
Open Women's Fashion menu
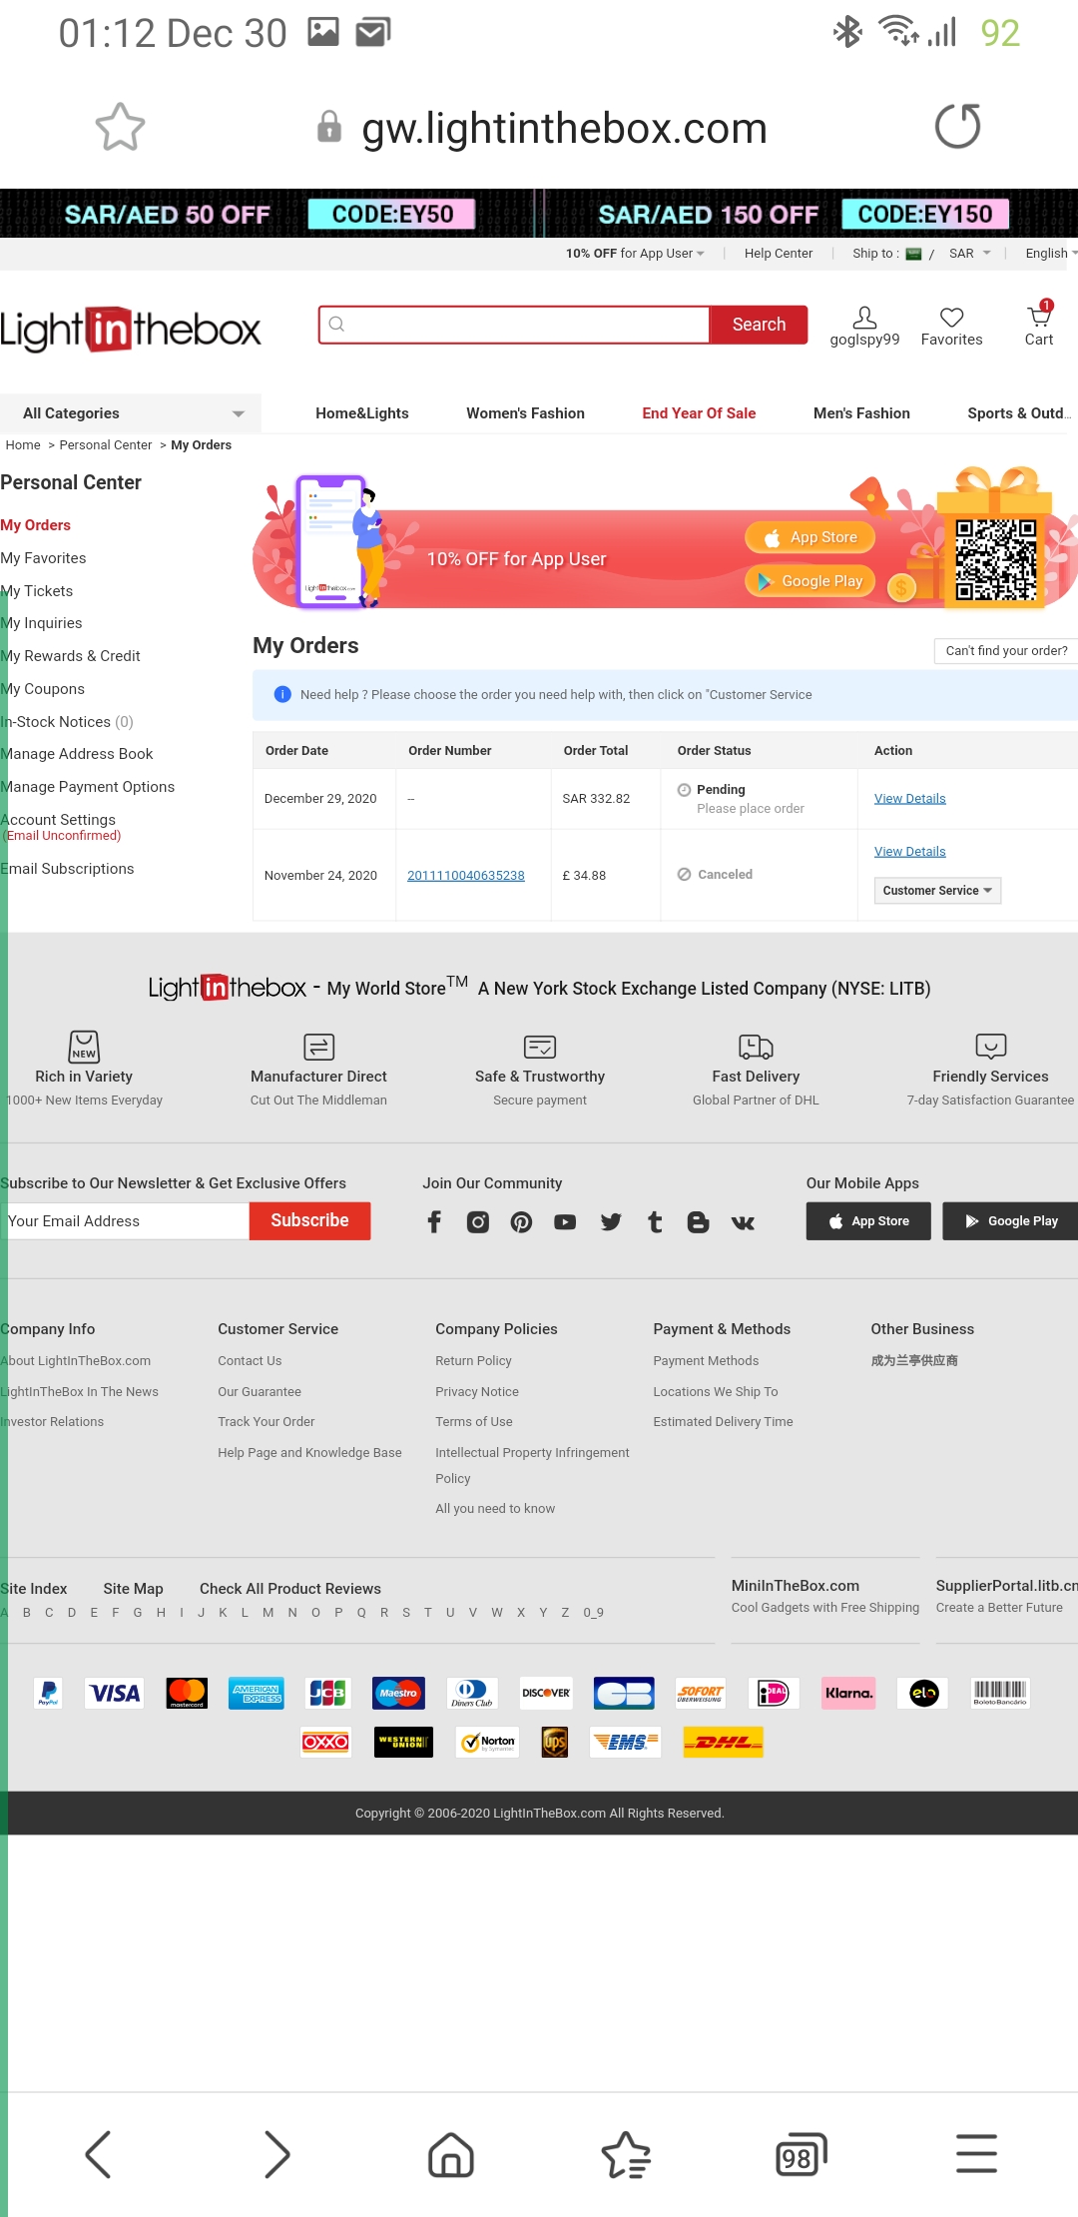tap(525, 413)
